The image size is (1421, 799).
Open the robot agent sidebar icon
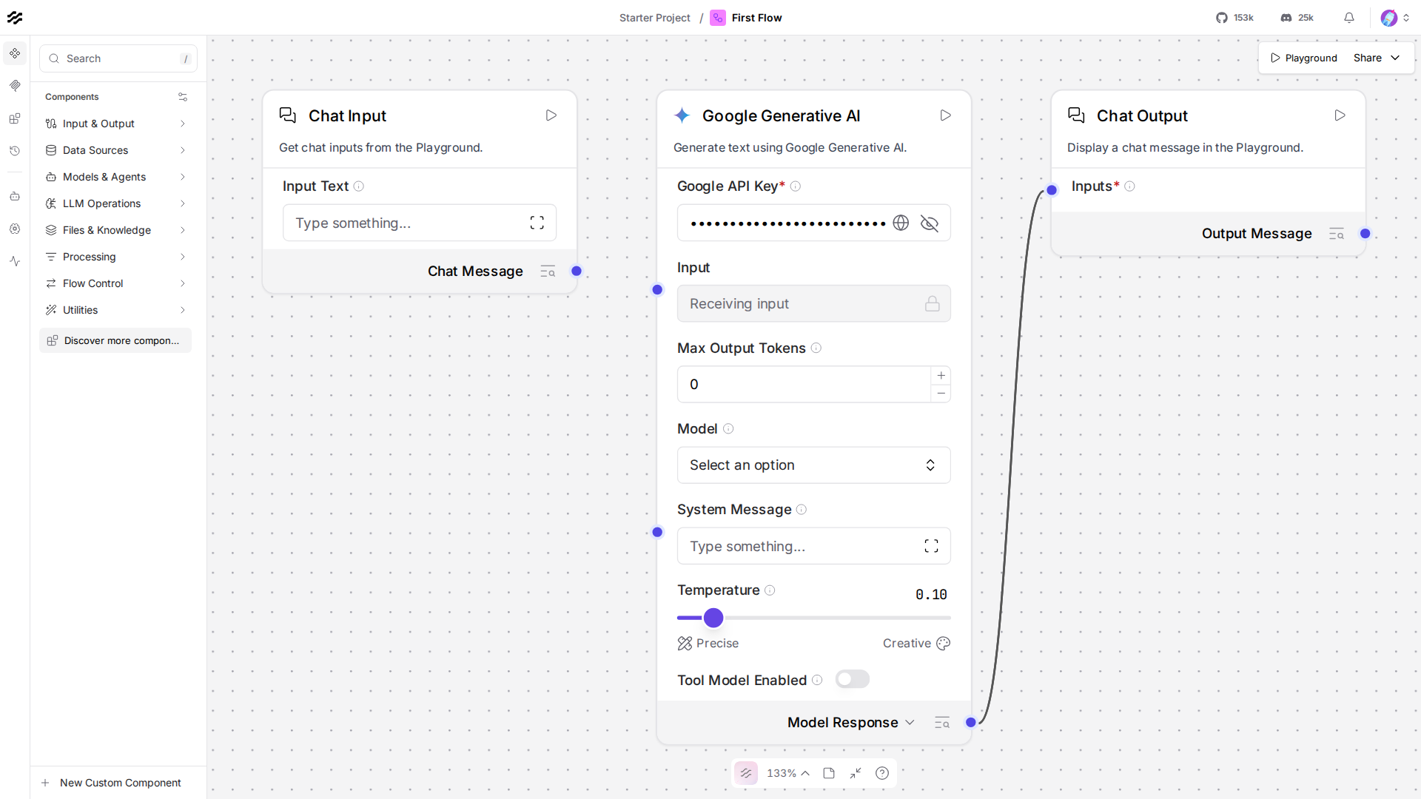(x=15, y=196)
